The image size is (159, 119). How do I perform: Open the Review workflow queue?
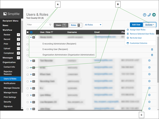click(x=7, y=35)
